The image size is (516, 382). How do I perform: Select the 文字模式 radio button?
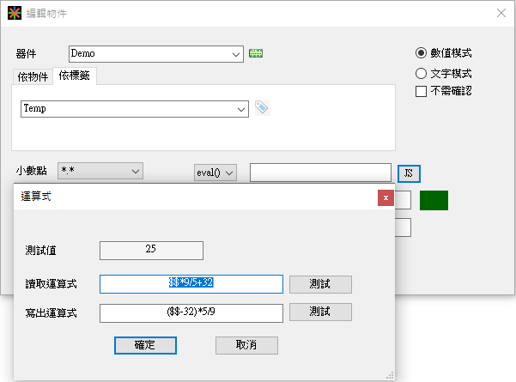coord(422,74)
